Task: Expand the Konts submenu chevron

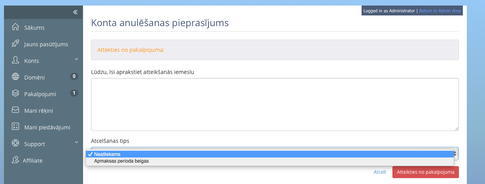Action: click(76, 60)
